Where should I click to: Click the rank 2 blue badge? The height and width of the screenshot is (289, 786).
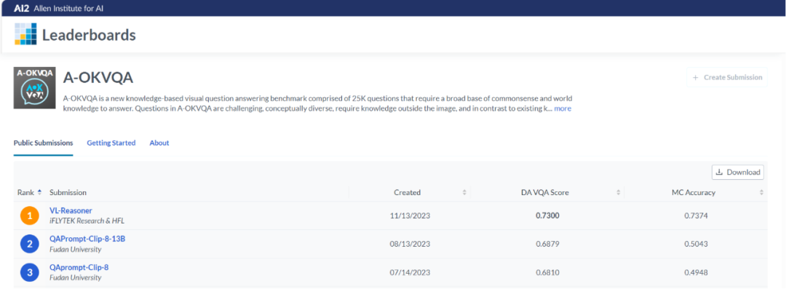30,245
